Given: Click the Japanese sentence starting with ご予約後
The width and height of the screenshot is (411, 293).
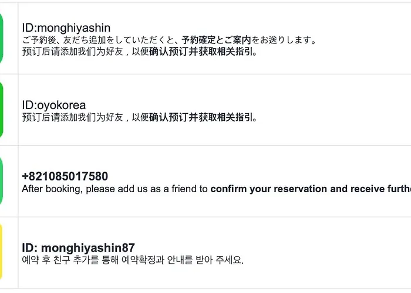Looking at the screenshot, I should [170, 40].
